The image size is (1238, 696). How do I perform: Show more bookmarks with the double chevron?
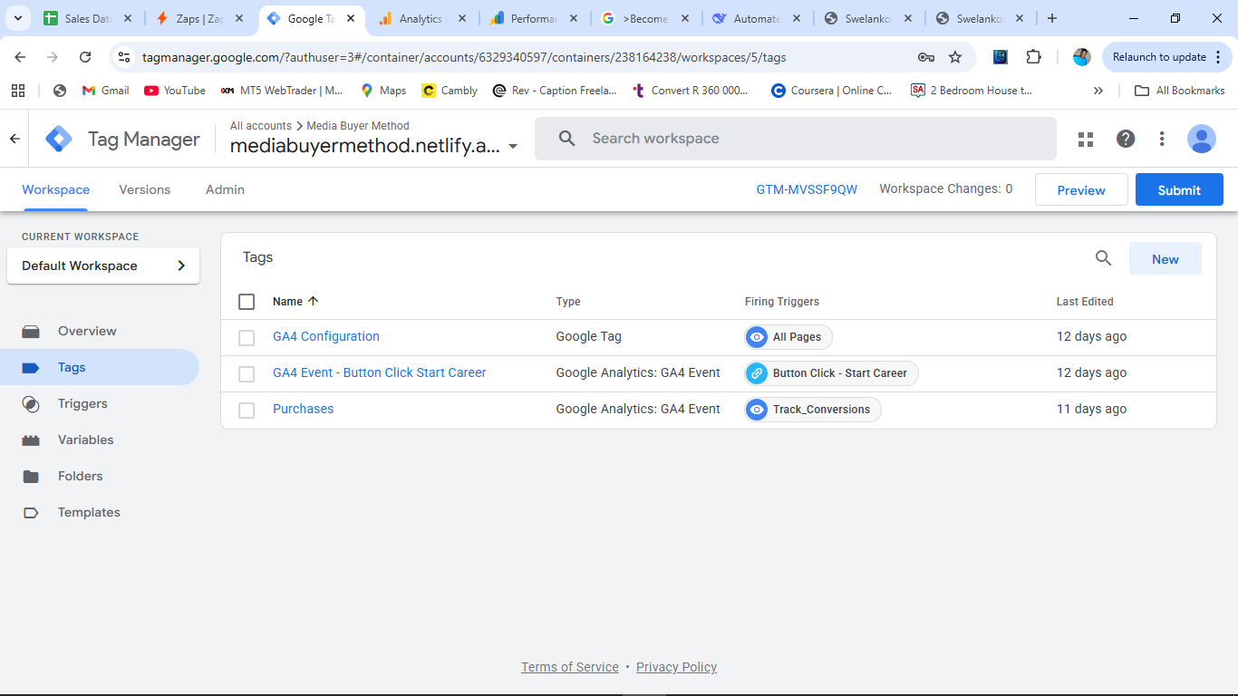pos(1098,91)
